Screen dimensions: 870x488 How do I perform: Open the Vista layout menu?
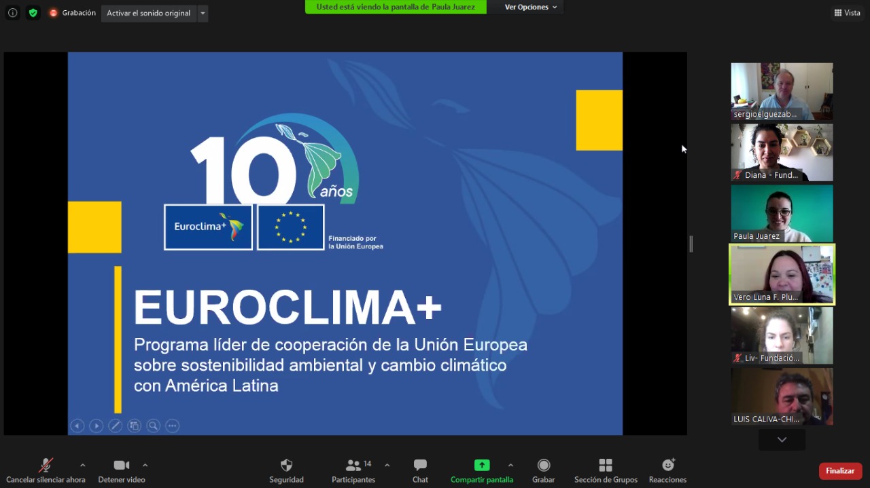(x=847, y=13)
